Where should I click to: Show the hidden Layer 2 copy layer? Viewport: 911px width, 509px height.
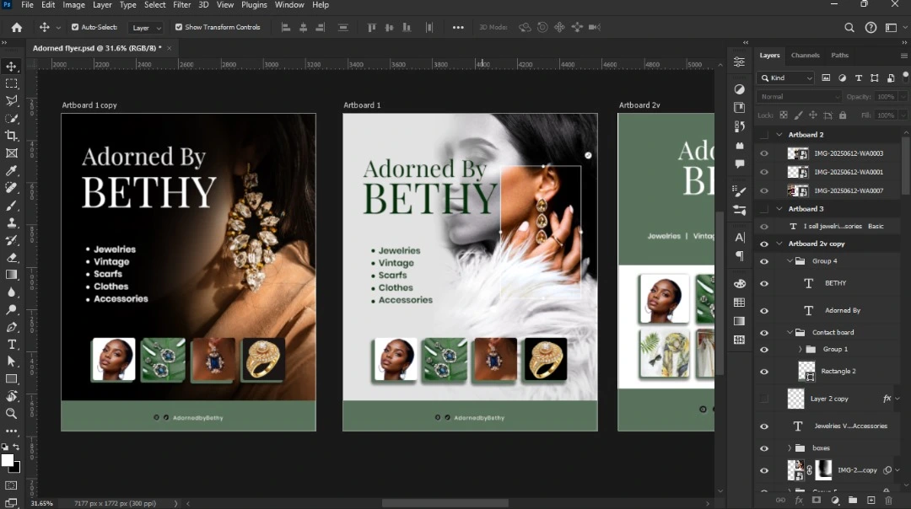pyautogui.click(x=764, y=399)
